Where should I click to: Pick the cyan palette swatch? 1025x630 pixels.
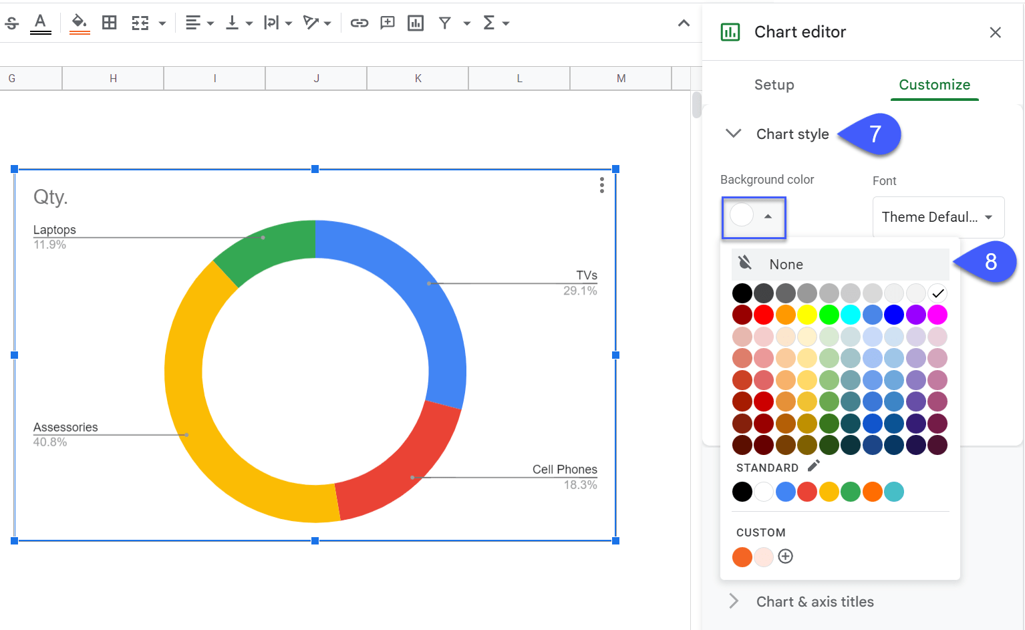851,315
